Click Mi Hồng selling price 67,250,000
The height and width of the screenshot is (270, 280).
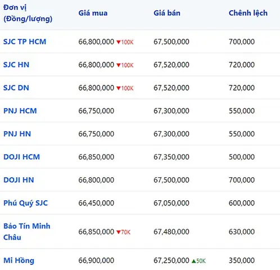(171, 260)
